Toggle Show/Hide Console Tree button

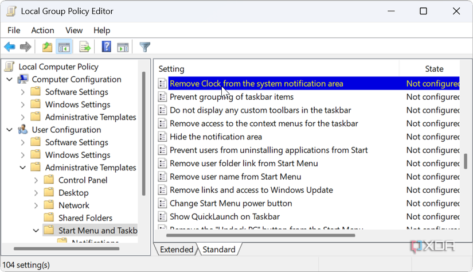pyautogui.click(x=64, y=47)
